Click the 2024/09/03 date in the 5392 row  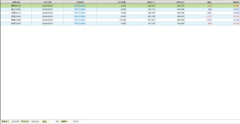[x=47, y=24]
